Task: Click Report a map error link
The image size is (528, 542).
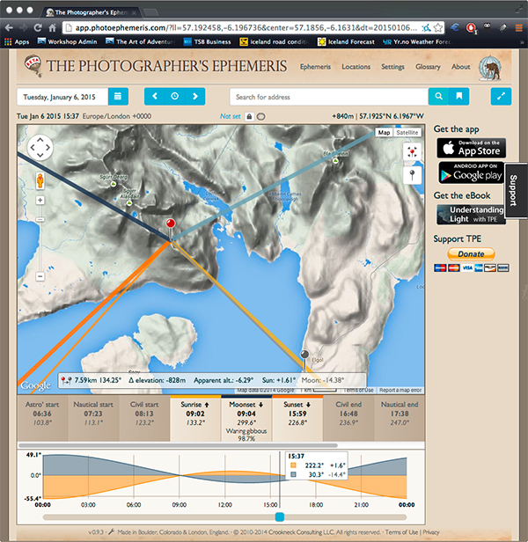Action: click(x=400, y=390)
